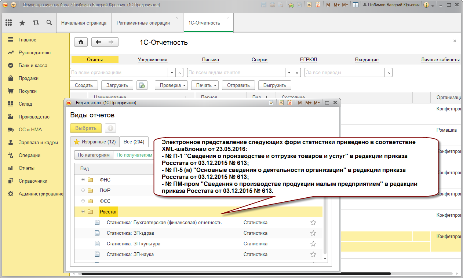Open the Уведомления link
The width and height of the screenshot is (463, 278).
point(152,60)
